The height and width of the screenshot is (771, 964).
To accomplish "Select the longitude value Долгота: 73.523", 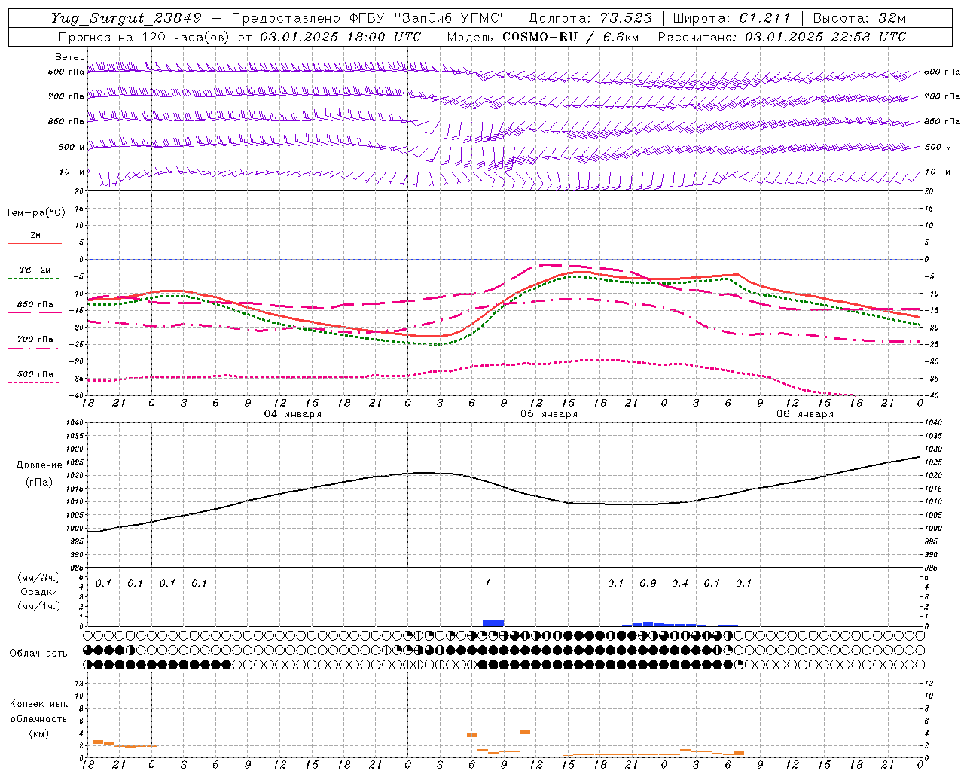I will click(591, 18).
